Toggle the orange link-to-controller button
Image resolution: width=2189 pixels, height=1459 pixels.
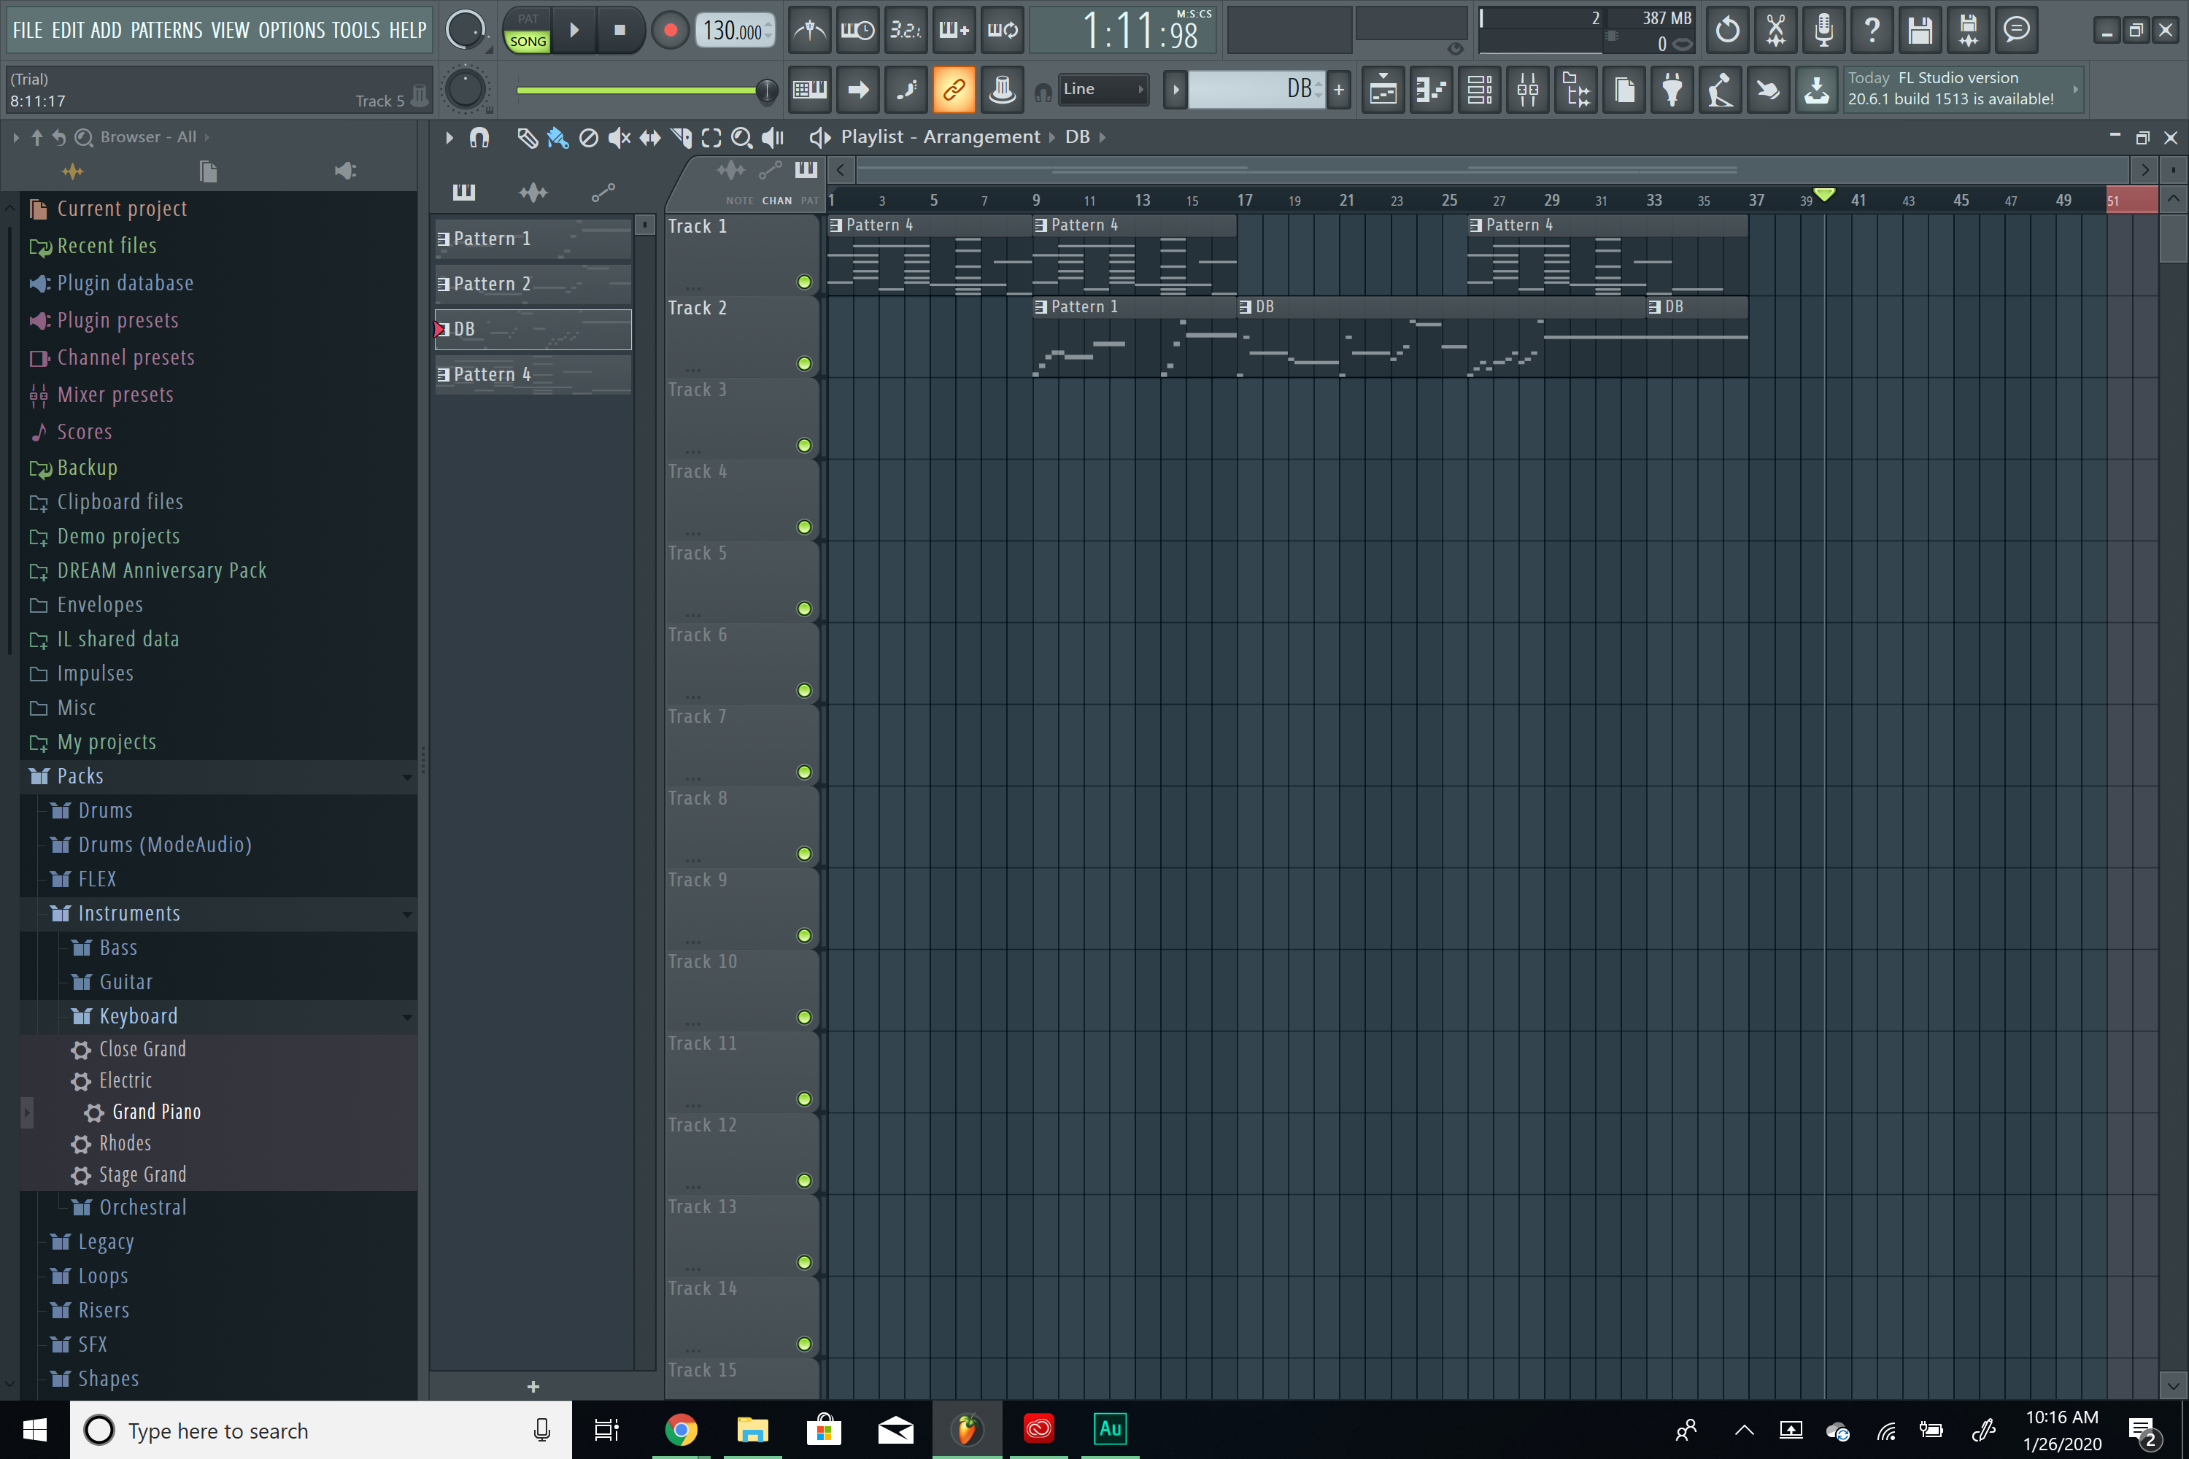coord(953,90)
